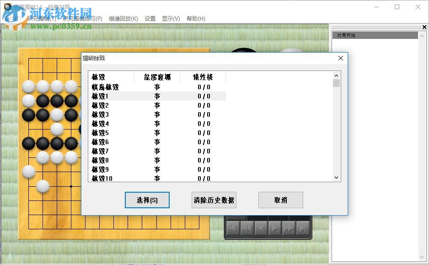Viewport: 429px width, 265px height.
Task: Open the 帮助(H) menu
Action: [x=196, y=18]
